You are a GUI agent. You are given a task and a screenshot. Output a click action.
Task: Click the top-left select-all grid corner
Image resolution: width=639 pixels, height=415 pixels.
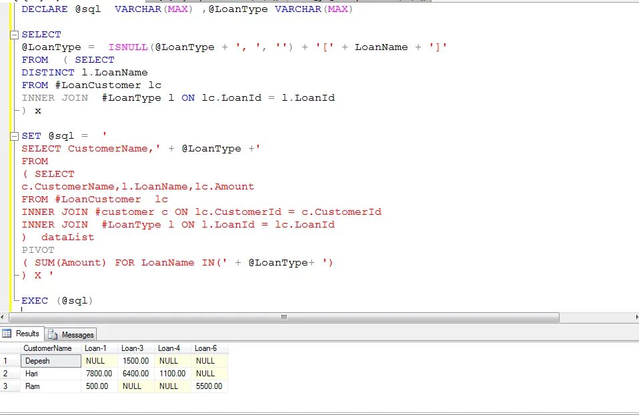click(10, 348)
